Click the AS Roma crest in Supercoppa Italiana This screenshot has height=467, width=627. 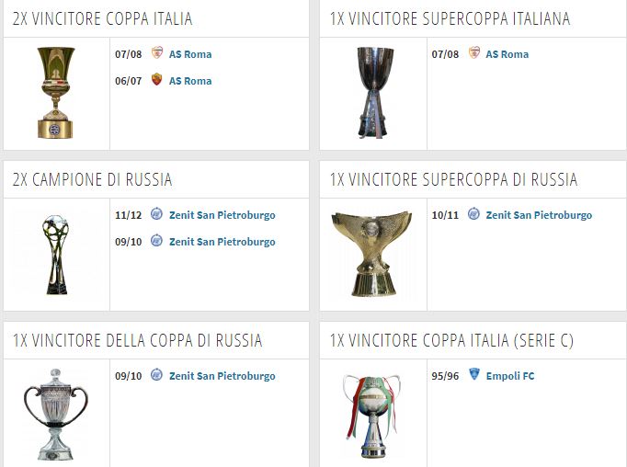pyautogui.click(x=473, y=53)
